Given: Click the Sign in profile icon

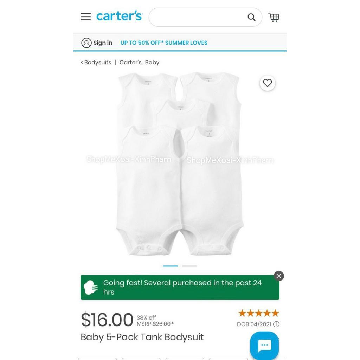Looking at the screenshot, I should point(86,43).
